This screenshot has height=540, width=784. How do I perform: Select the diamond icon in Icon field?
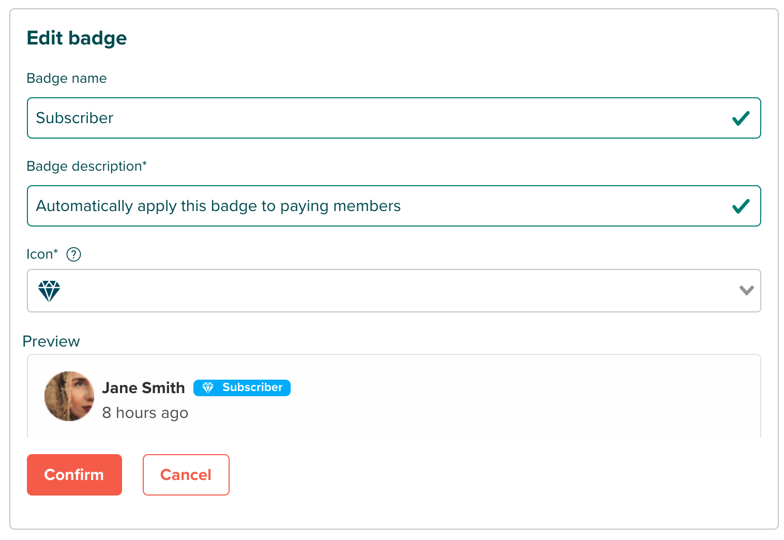(x=49, y=291)
